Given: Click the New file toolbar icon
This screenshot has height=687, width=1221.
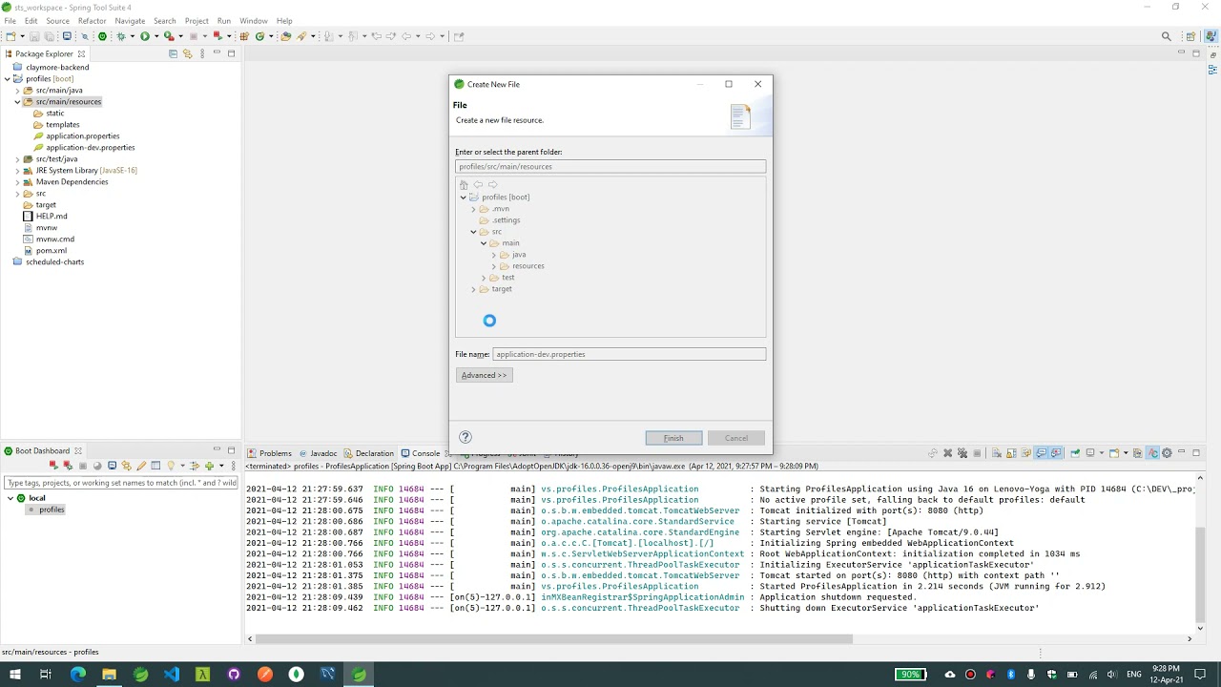Looking at the screenshot, I should [x=10, y=36].
